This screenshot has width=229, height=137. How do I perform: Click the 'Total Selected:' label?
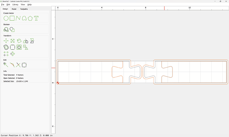9,75
